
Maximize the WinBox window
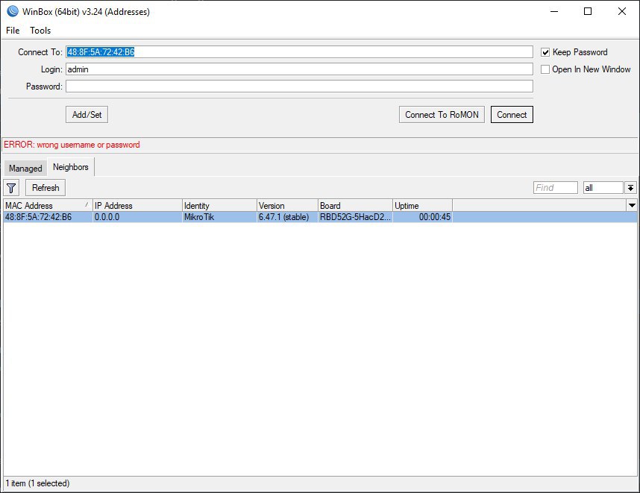(x=588, y=11)
